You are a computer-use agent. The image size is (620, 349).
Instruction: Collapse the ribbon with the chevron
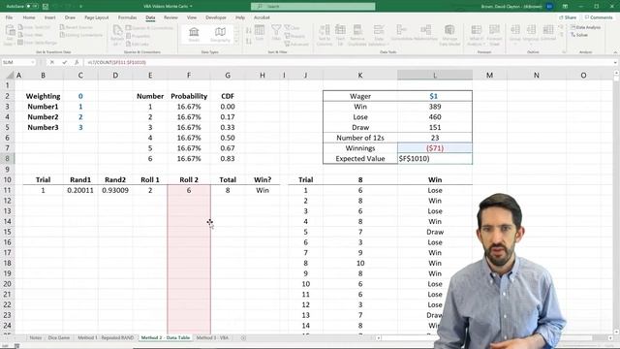coord(615,52)
